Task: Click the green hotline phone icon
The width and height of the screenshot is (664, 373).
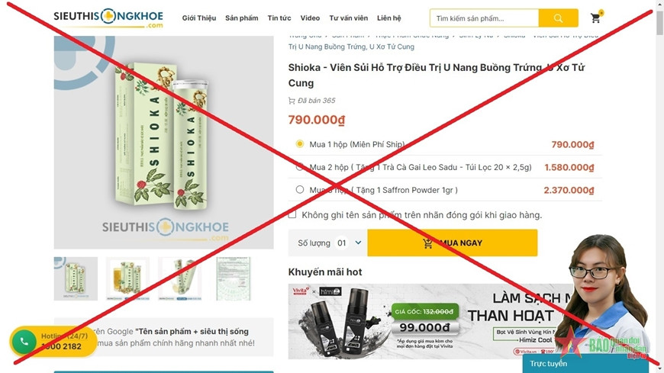Action: pyautogui.click(x=24, y=341)
